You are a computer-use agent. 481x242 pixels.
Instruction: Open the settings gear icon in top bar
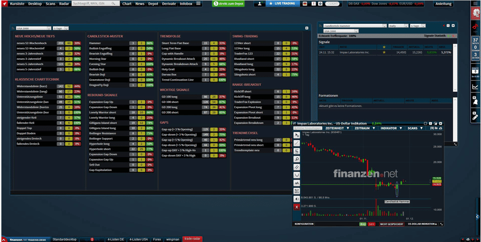pos(320,4)
